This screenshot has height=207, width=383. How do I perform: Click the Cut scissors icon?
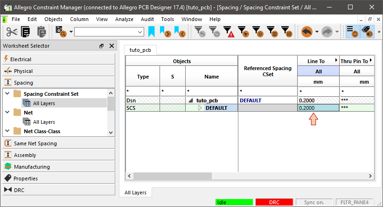[12, 32]
